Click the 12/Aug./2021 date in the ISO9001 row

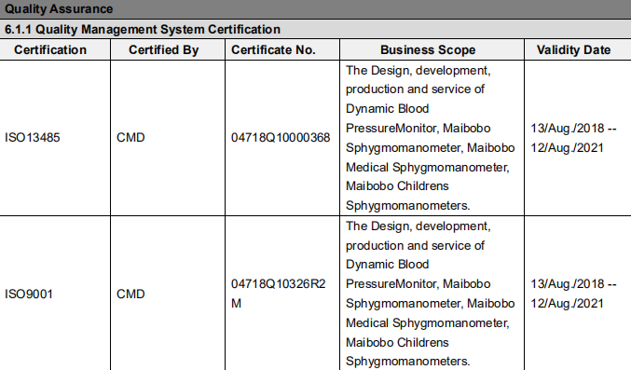point(567,303)
